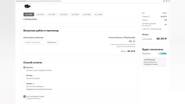Click the green bonus coin icon next to 0
The height and width of the screenshot is (104, 185).
tap(131, 41)
